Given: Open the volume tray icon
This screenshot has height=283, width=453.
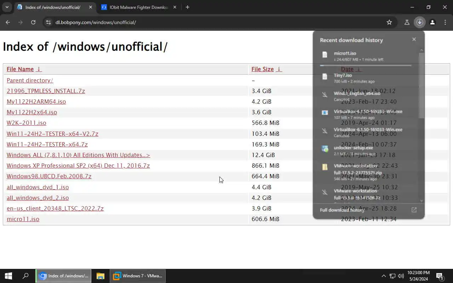Looking at the screenshot, I should [401, 276].
